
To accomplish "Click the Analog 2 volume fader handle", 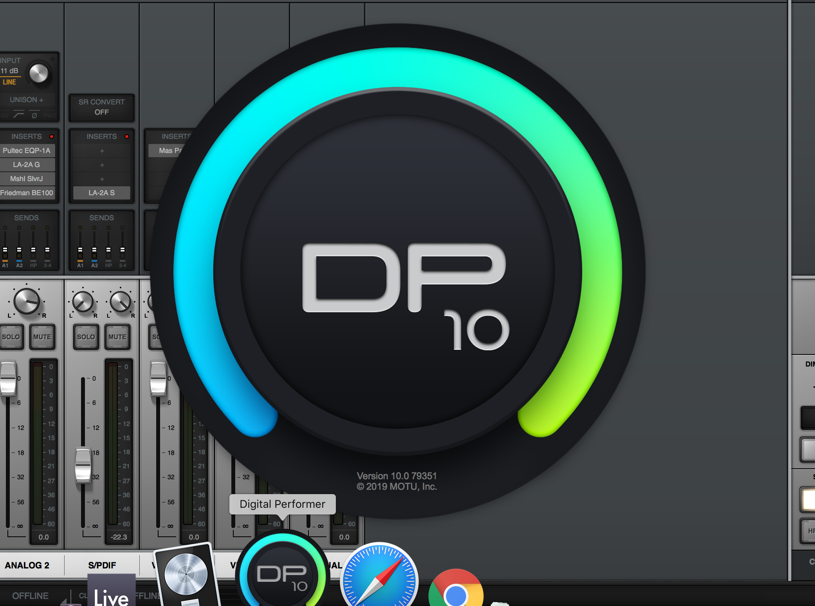I will click(x=8, y=378).
